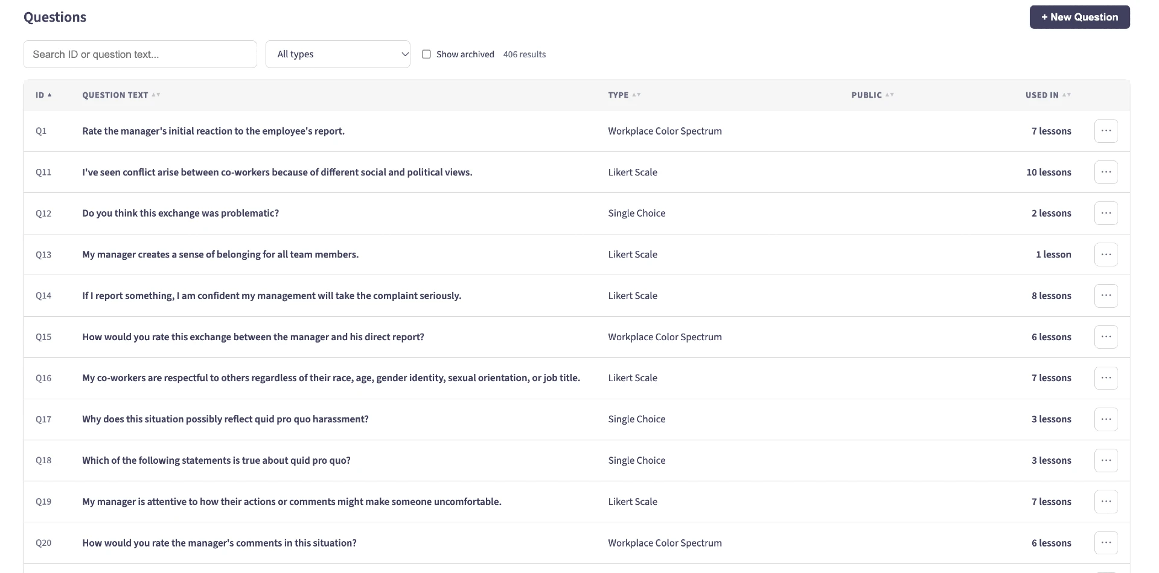
Task: Click 'I've seen conflict arise between co-workers' question
Action: [277, 172]
